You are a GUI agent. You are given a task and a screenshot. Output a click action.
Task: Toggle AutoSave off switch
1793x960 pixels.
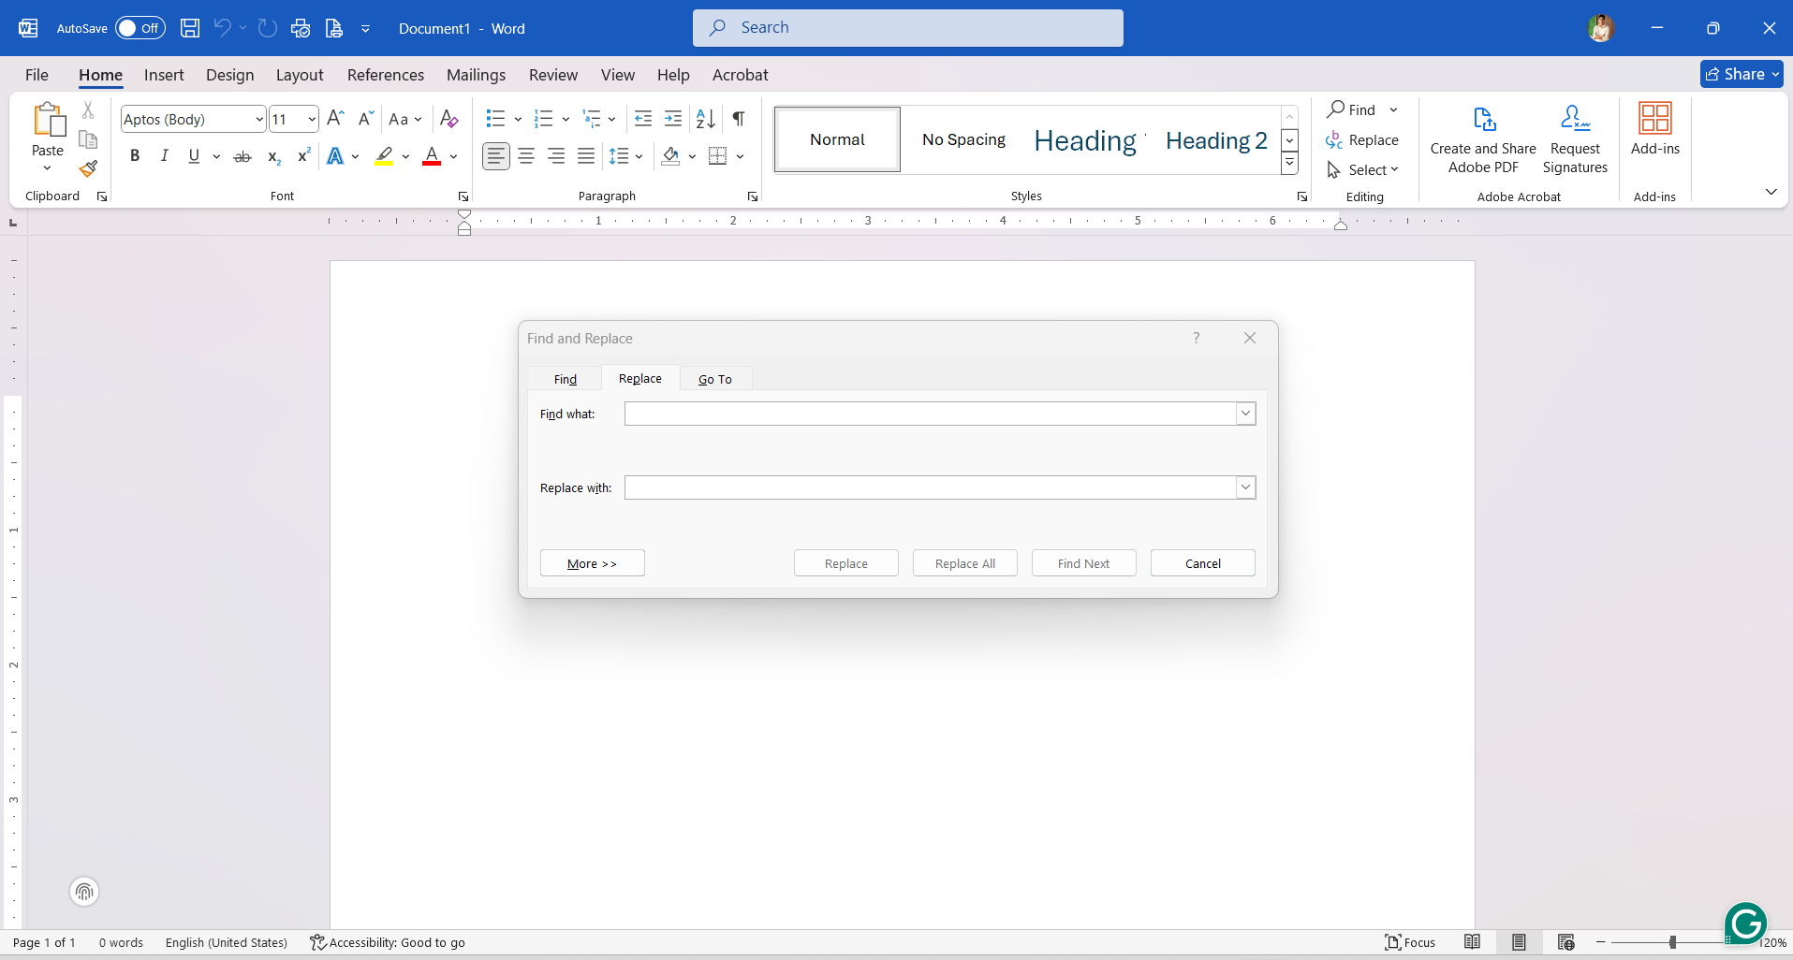(139, 28)
